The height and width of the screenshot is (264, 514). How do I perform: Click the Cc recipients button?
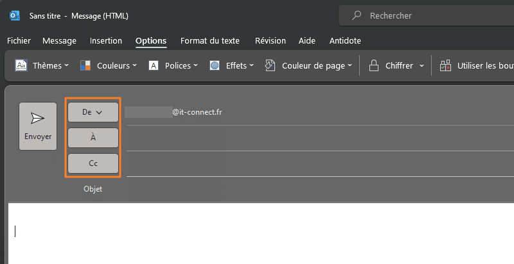(93, 163)
